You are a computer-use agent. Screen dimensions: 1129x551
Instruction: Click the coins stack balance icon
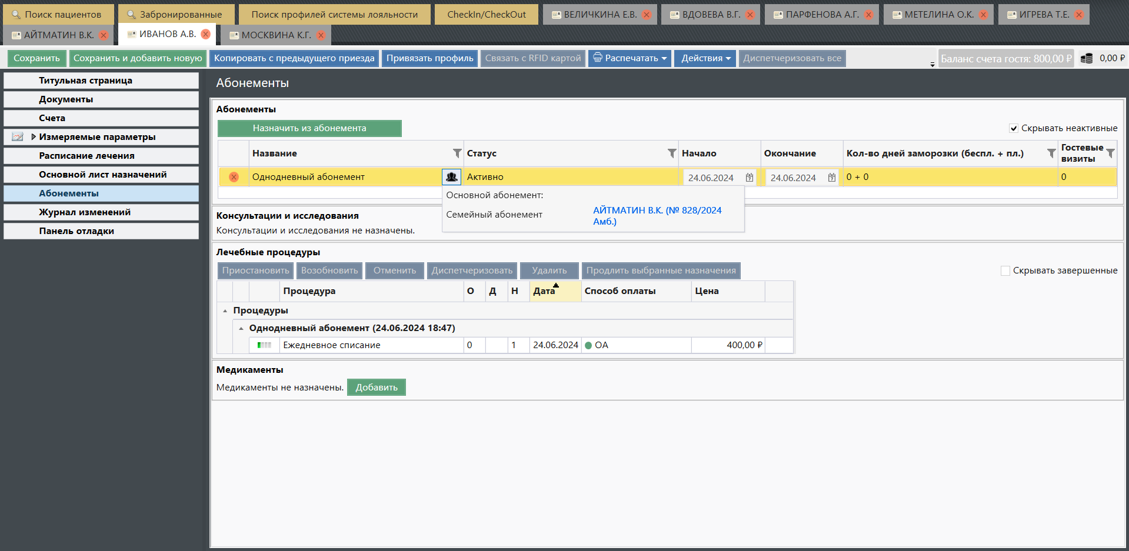(1087, 58)
